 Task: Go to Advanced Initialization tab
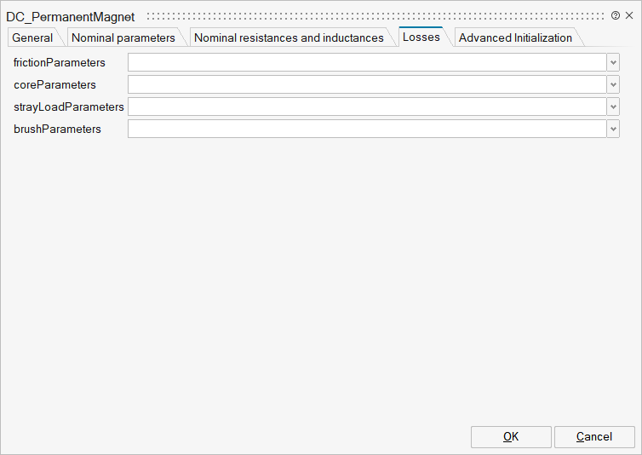coord(515,37)
